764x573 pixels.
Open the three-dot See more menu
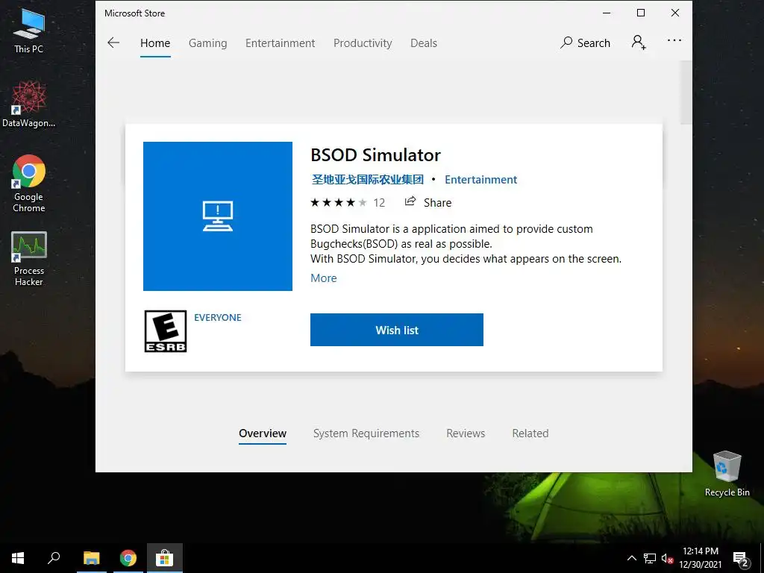pos(674,40)
